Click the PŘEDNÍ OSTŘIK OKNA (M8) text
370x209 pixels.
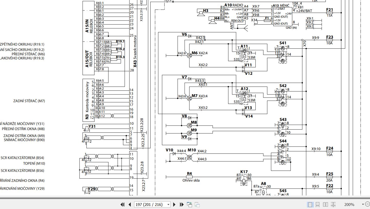pyautogui.click(x=23, y=129)
